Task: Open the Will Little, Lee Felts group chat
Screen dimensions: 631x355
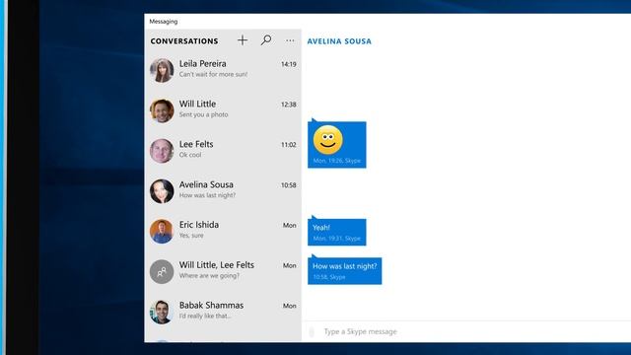Action: coord(223,271)
